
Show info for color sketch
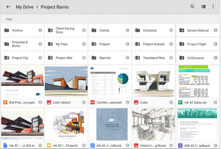tap(84, 102)
